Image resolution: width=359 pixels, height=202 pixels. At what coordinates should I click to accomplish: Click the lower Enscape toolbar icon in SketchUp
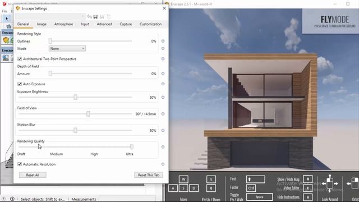tap(6, 58)
